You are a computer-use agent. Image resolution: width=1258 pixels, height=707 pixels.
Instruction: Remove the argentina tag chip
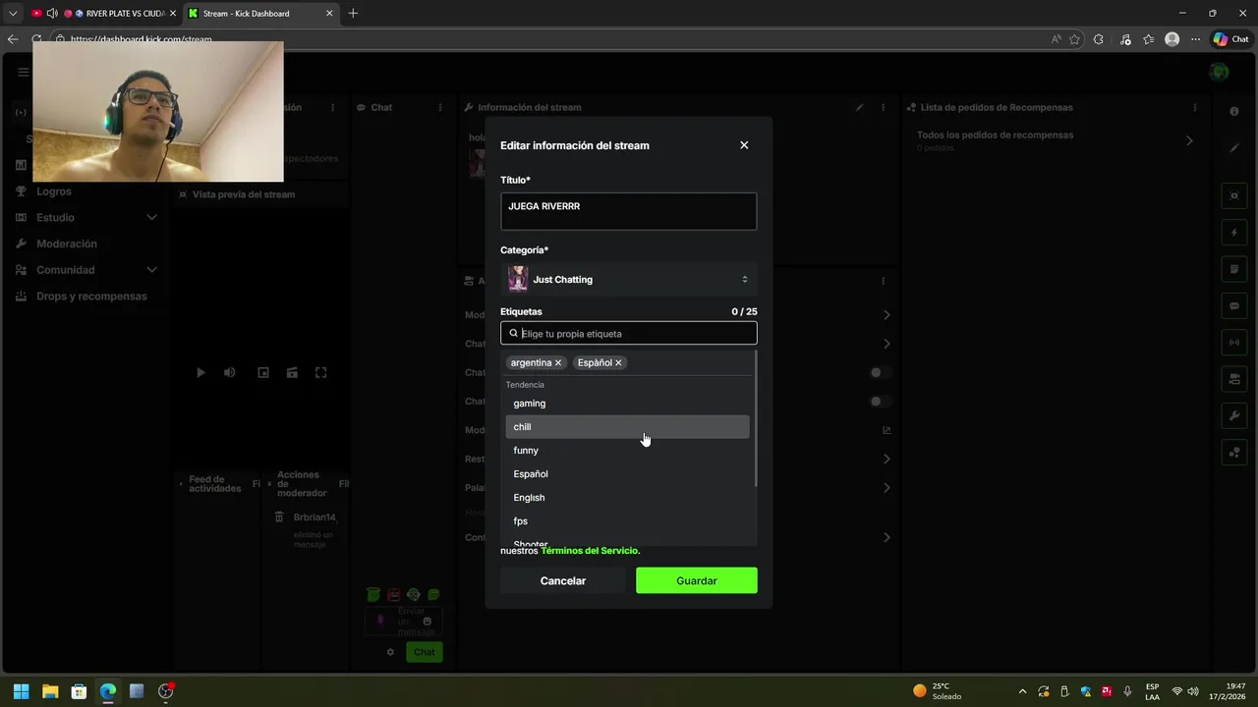pyautogui.click(x=558, y=362)
